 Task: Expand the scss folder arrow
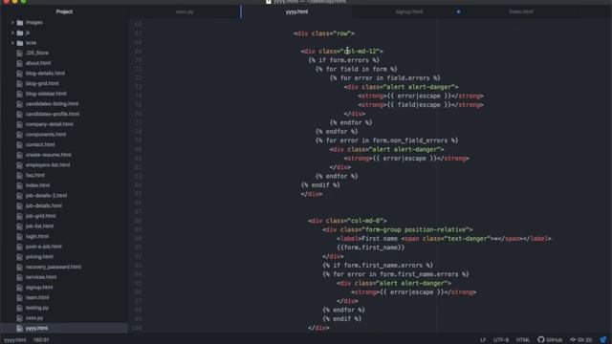[x=12, y=43]
